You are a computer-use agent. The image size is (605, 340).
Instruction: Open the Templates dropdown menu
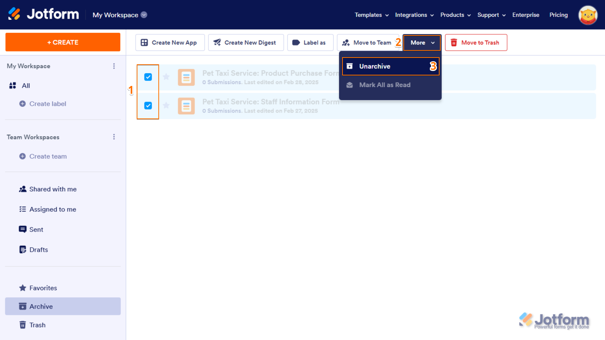point(372,15)
